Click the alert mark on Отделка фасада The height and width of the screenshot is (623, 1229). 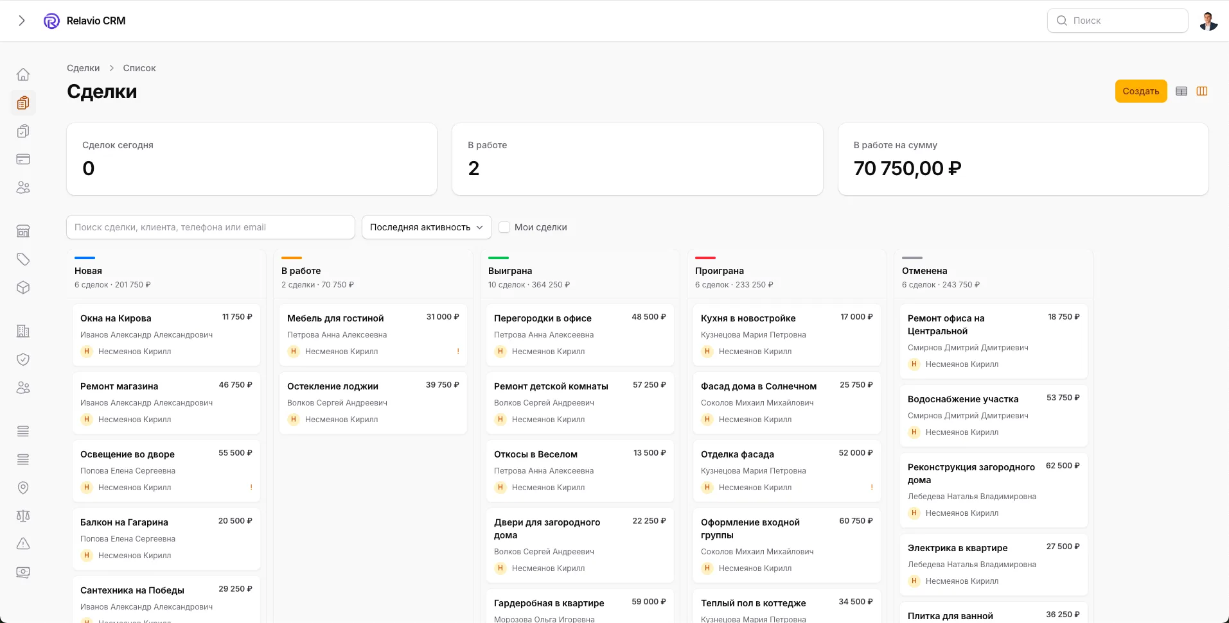872,488
